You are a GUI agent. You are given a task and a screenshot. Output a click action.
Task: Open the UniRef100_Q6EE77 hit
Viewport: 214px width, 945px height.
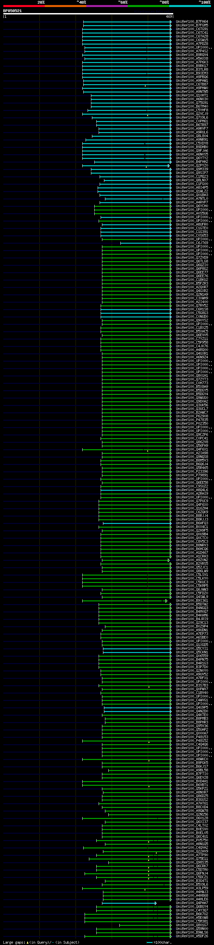[192, 272]
